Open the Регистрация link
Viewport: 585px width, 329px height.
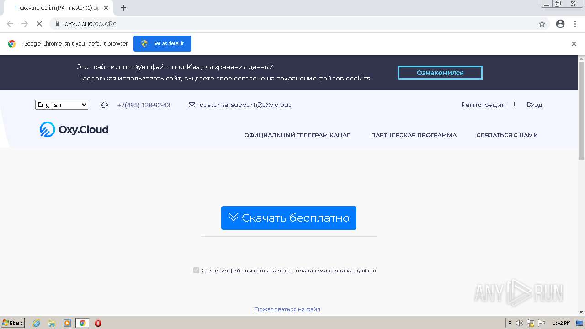pyautogui.click(x=483, y=105)
